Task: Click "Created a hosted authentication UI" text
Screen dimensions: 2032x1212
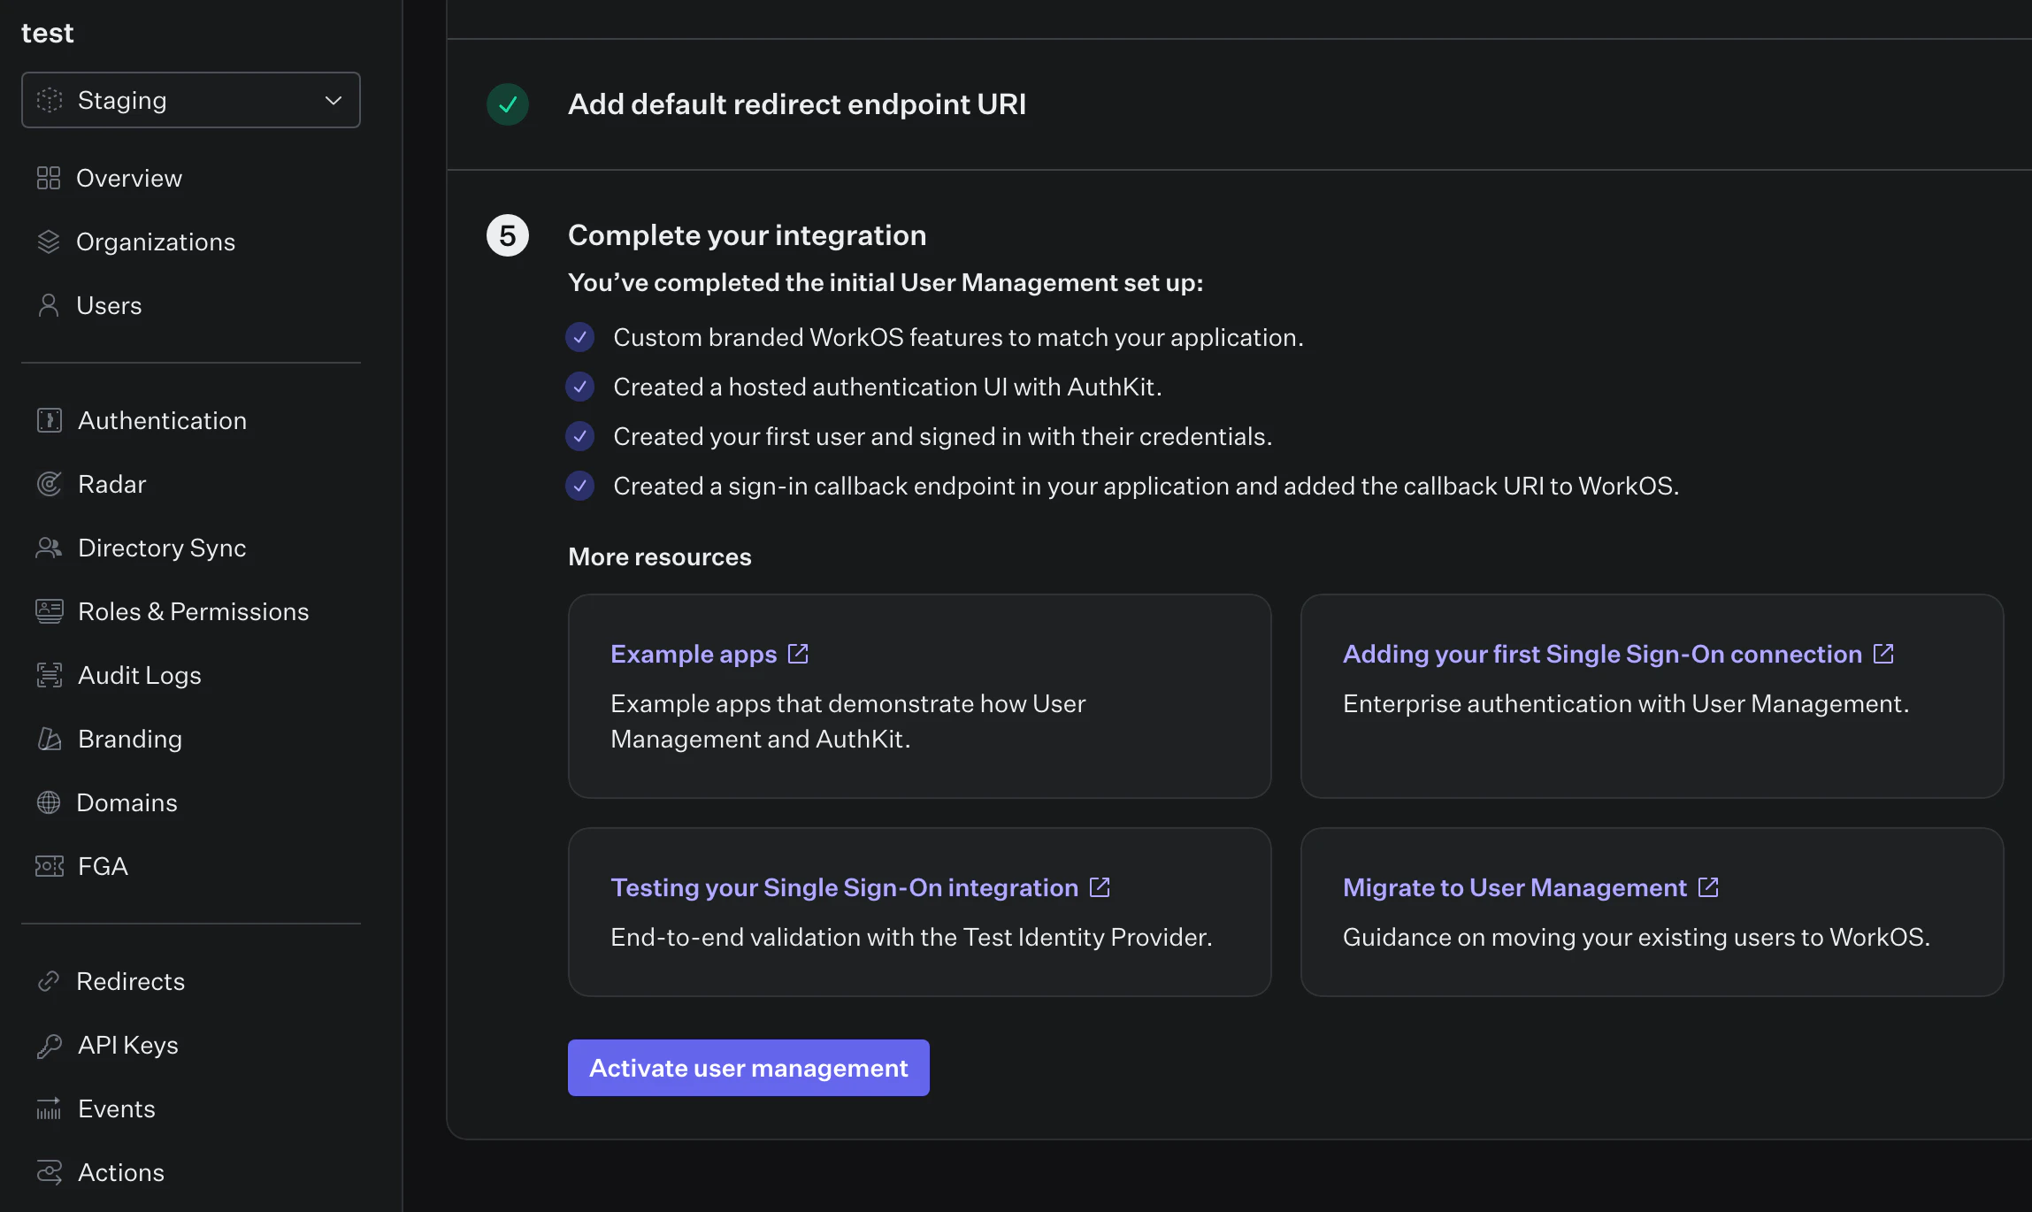Action: point(887,387)
